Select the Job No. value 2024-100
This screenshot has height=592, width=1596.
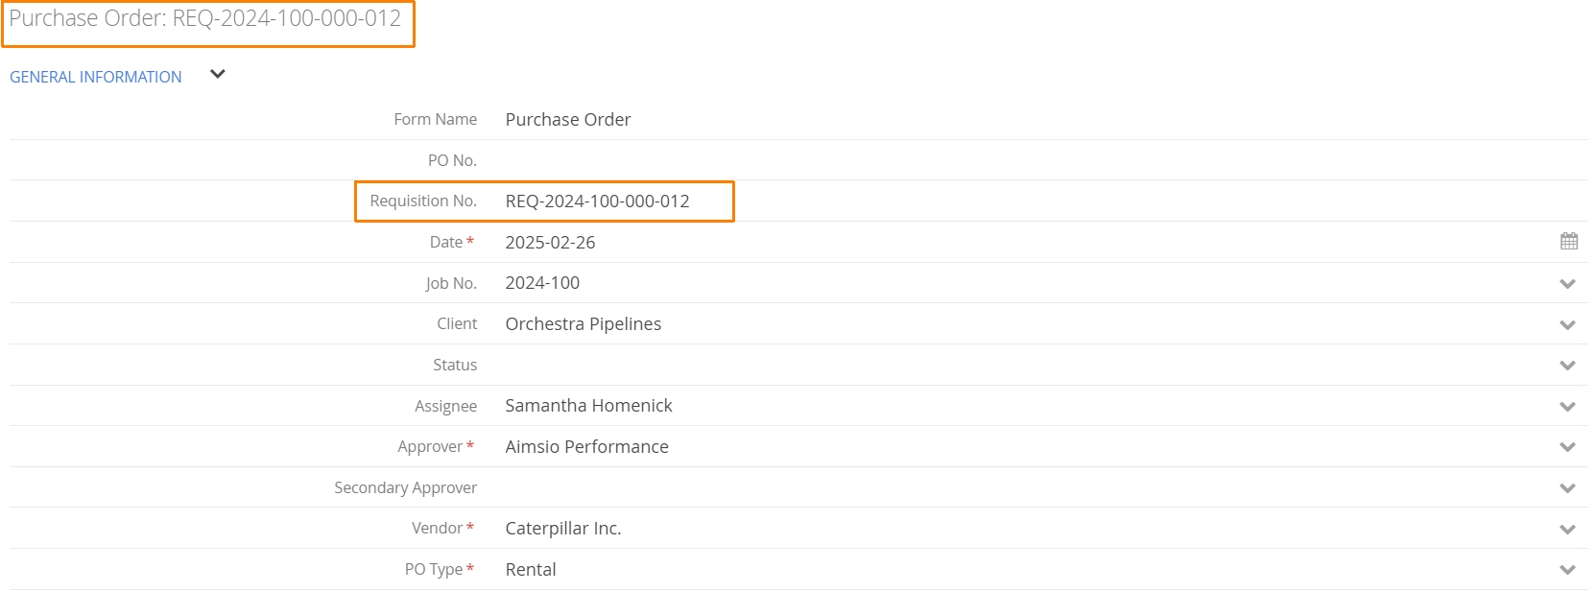pos(542,283)
